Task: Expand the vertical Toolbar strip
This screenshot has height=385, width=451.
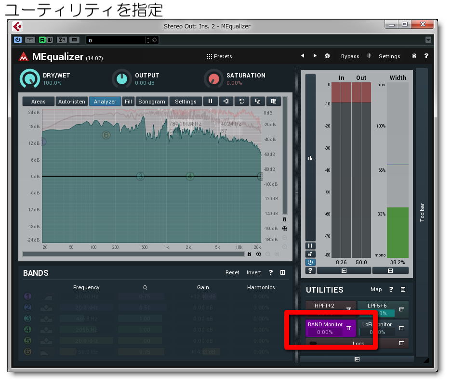Action: (x=422, y=212)
